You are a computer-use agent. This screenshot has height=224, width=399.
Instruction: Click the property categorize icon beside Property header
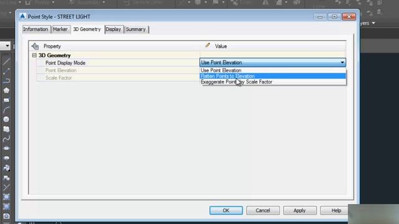[x=35, y=46]
